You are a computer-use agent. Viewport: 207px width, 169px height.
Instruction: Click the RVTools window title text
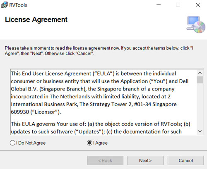[18, 5]
